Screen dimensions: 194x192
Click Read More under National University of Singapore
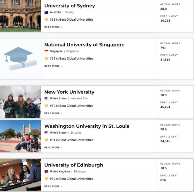pyautogui.click(x=53, y=66)
